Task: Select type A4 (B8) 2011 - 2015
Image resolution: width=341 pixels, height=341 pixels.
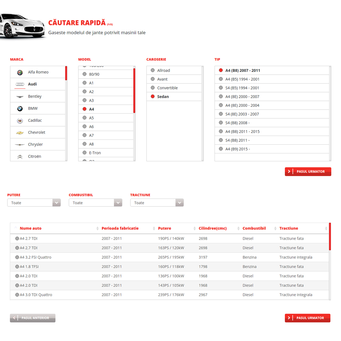Action: pos(272,132)
